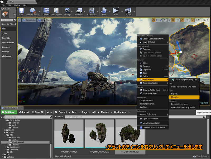Open the viewport options arrow dropdown
The width and height of the screenshot is (211, 159).
click(x=20, y=20)
